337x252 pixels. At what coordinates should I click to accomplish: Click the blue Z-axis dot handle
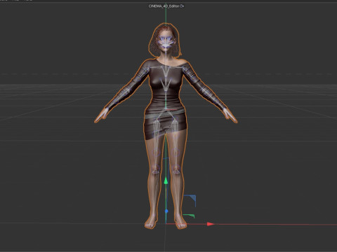point(166,211)
